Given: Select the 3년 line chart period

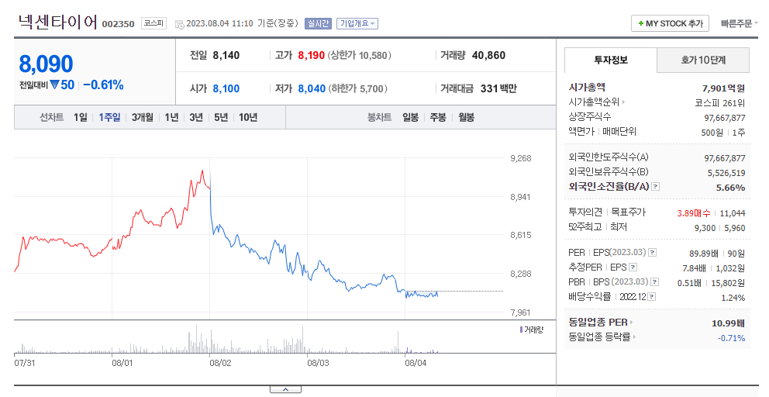Looking at the screenshot, I should coord(196,117).
